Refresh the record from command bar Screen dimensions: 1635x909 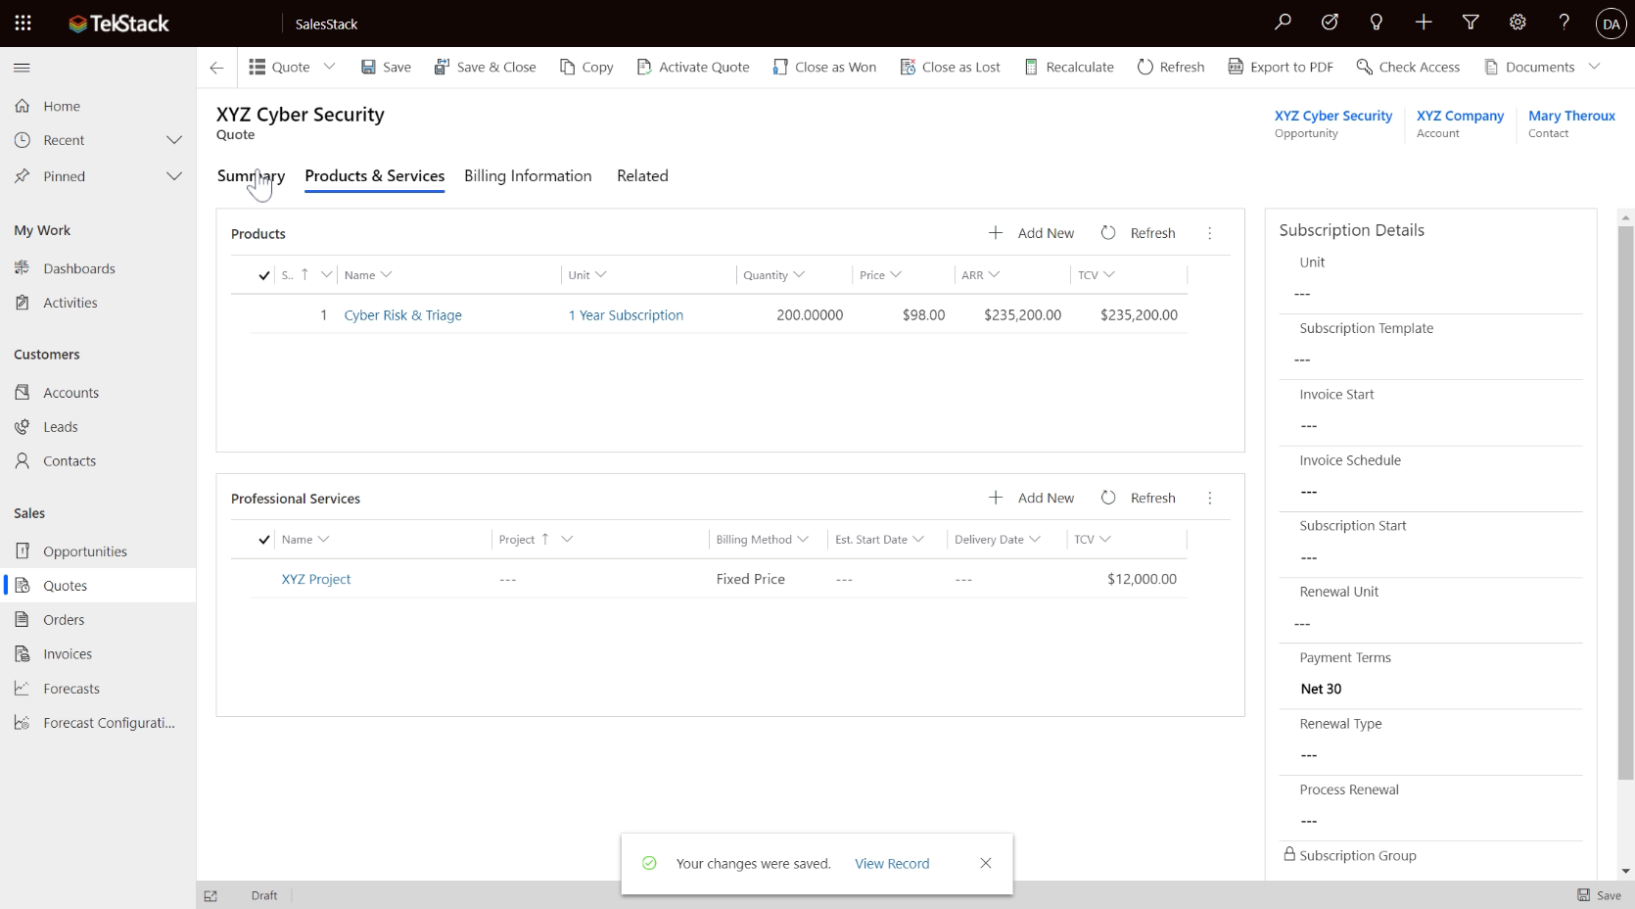1171,67
